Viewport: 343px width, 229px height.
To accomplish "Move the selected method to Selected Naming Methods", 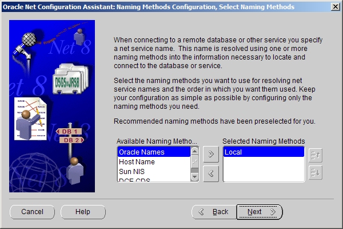I will pyautogui.click(x=211, y=154).
